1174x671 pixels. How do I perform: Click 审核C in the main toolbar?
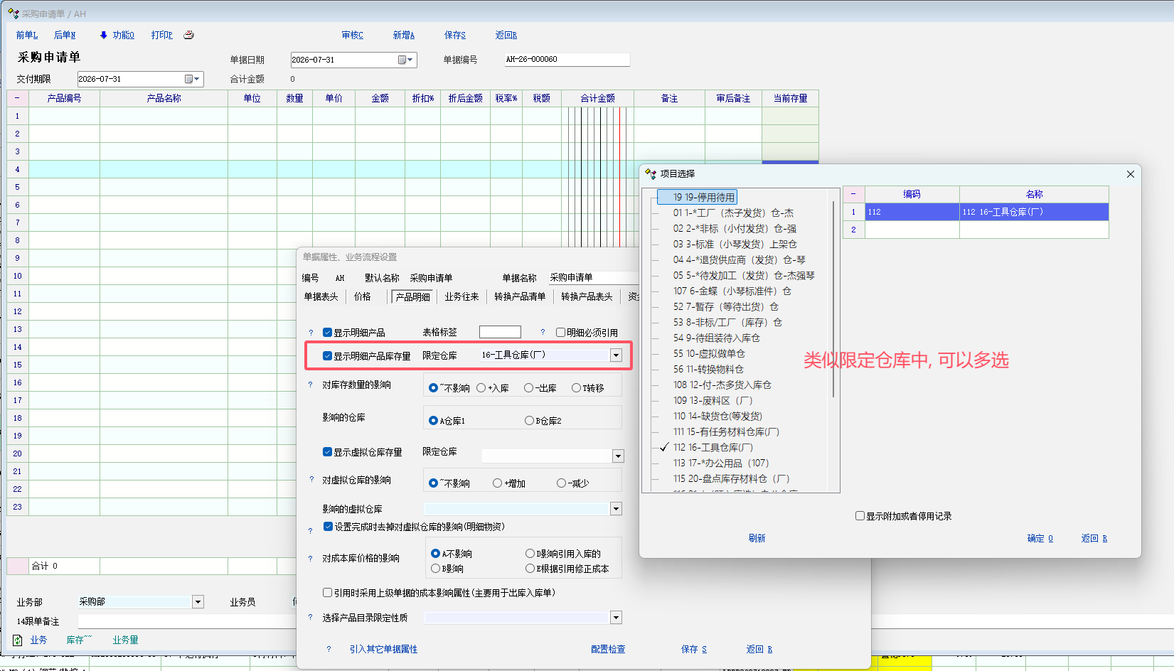point(353,36)
